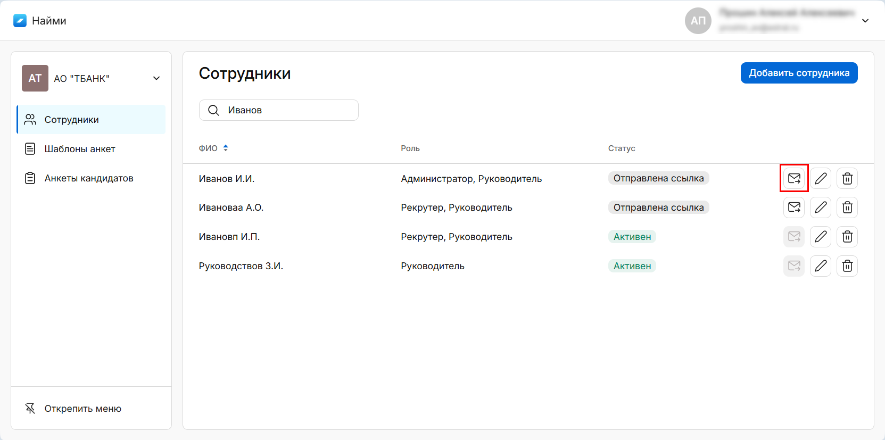
Task: Delete employee Иванов И.И. with trash icon
Action: (x=847, y=178)
